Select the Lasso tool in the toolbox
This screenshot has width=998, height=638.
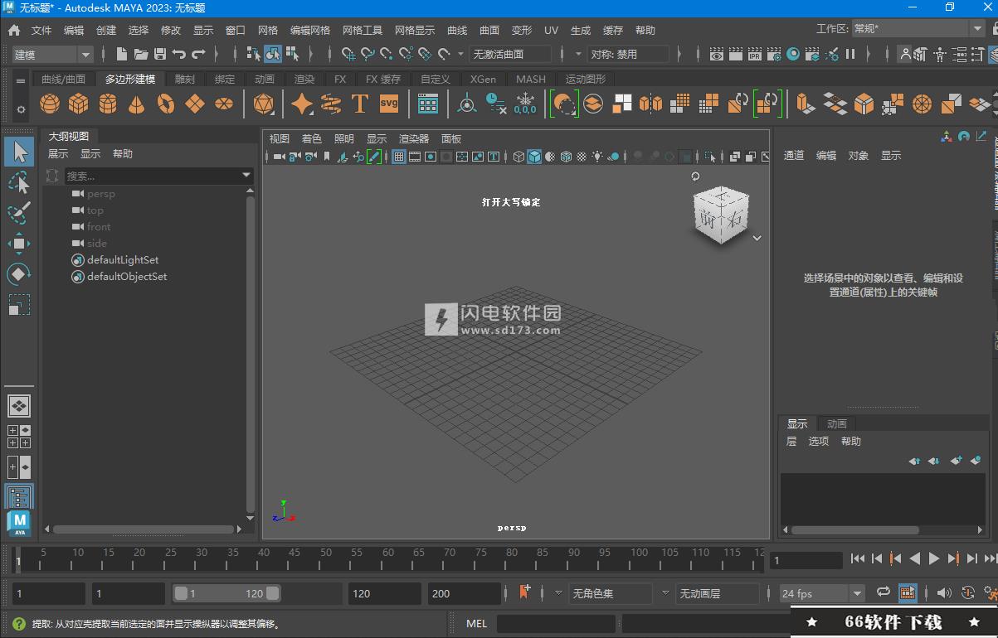point(19,182)
